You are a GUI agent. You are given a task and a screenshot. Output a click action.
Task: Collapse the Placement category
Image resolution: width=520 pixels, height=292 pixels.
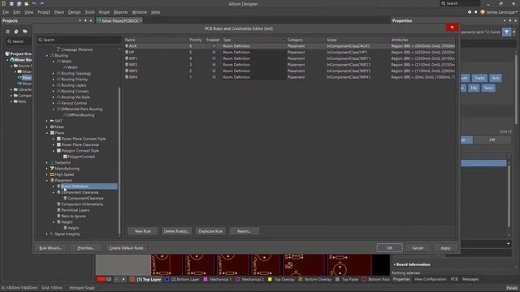(47, 180)
